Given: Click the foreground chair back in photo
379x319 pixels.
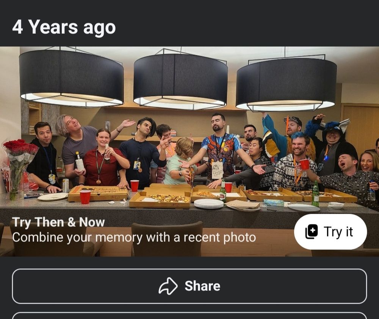Looking at the screenshot, I should click(x=167, y=239).
